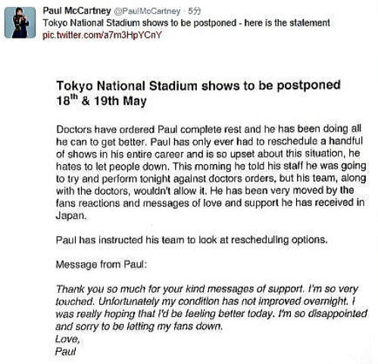This screenshot has width=378, height=364.
Task: Click the Paul McCartney display name
Action: (77, 11)
